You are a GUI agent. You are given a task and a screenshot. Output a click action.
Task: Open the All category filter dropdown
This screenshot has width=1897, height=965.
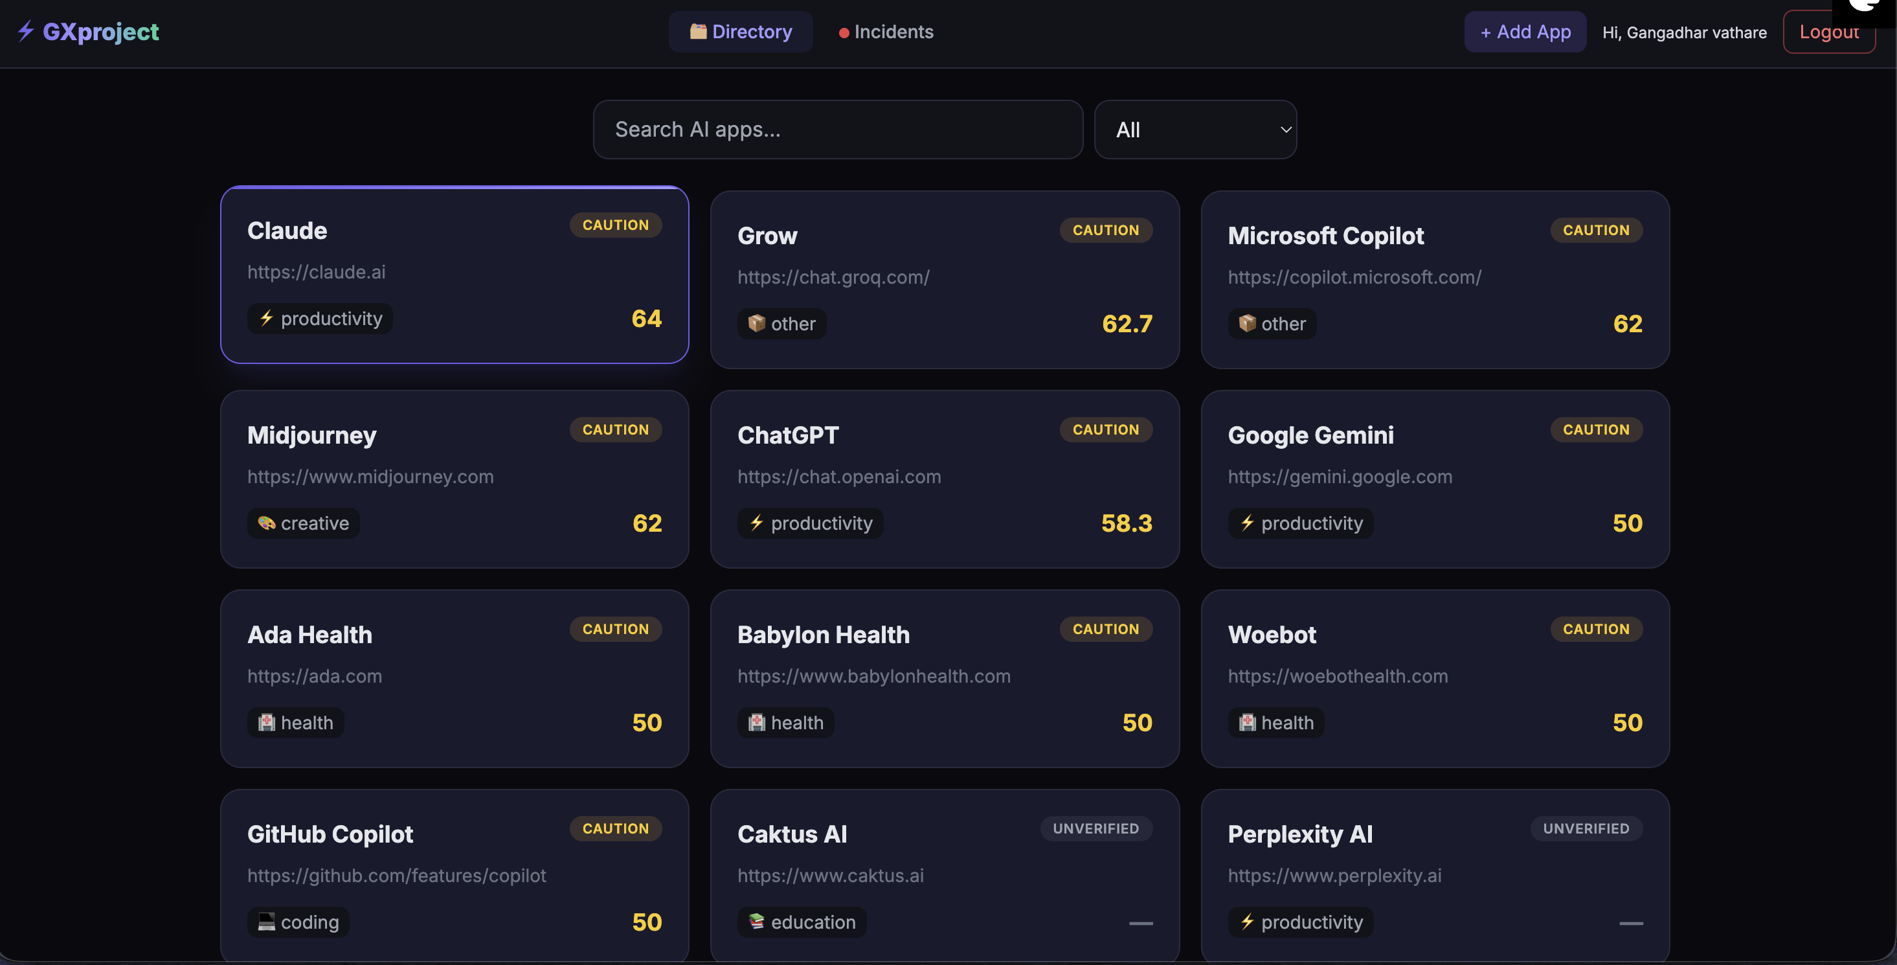[x=1195, y=130]
